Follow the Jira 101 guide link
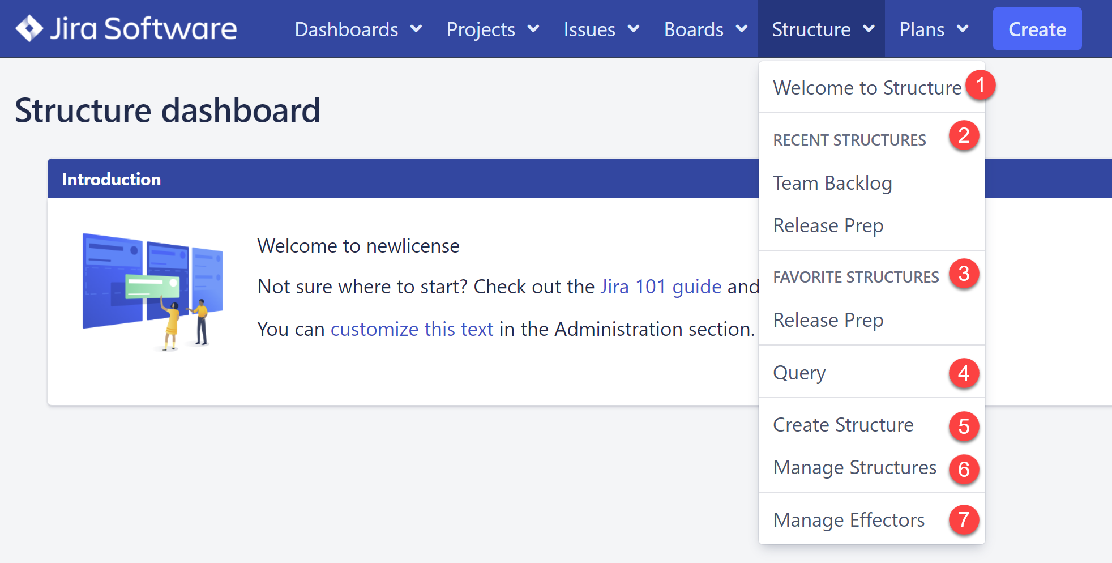 coord(660,287)
